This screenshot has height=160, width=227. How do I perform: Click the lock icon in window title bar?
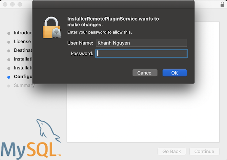222,4
